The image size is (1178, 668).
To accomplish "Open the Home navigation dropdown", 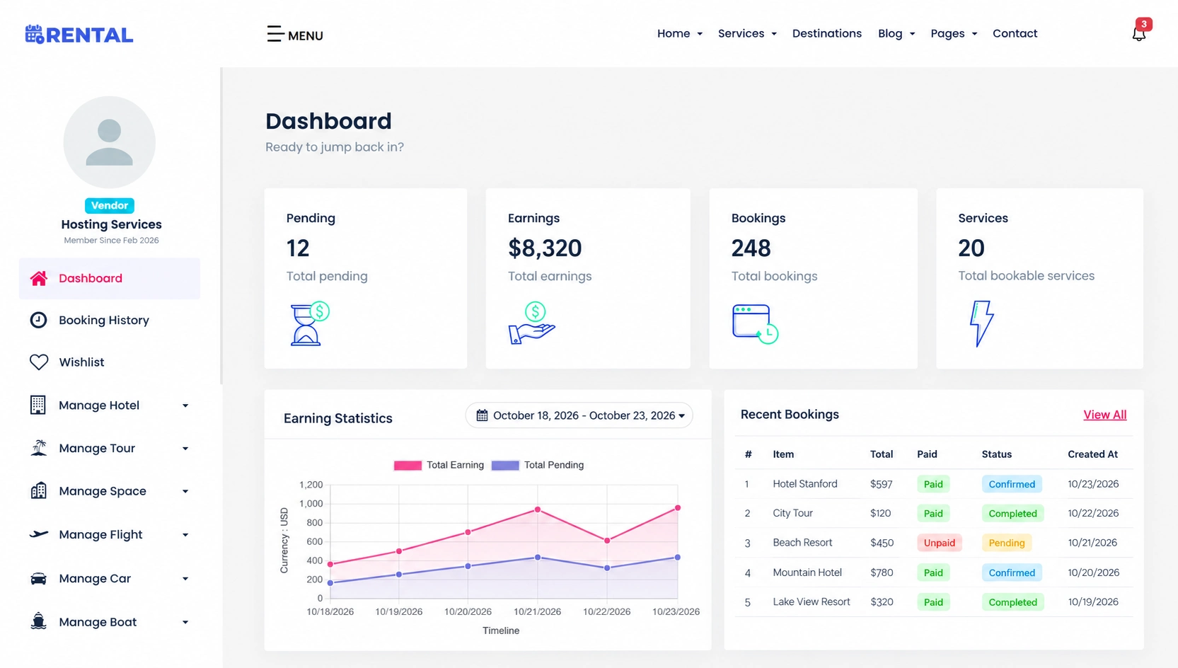I will click(679, 33).
